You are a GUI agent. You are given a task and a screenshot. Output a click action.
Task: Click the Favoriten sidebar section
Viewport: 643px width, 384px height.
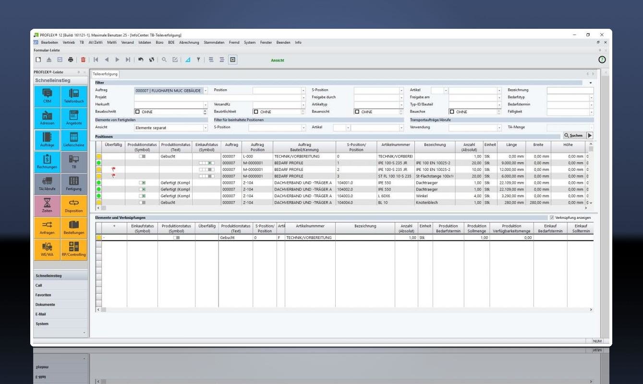(43, 295)
